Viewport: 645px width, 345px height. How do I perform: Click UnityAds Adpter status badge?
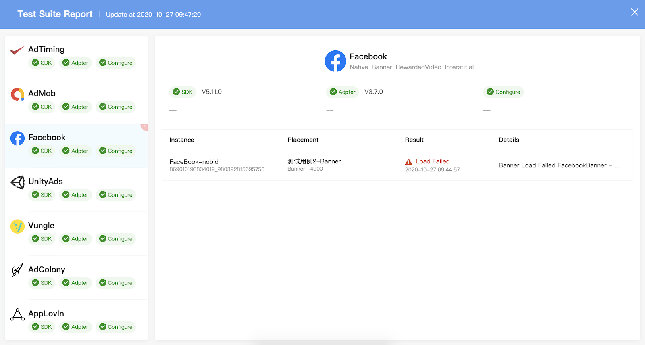[76, 194]
